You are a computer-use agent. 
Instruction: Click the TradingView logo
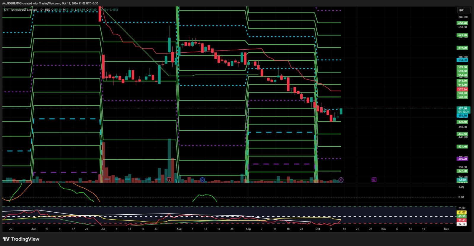tap(21, 239)
